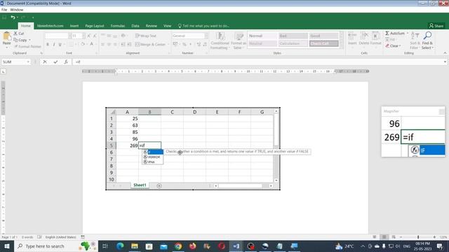Click the Format cells icon
Viewport: 449px width, 252px height.
375,36
